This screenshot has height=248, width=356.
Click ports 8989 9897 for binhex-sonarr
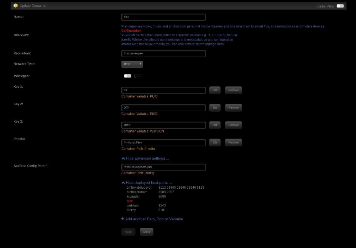pyautogui.click(x=166, y=192)
